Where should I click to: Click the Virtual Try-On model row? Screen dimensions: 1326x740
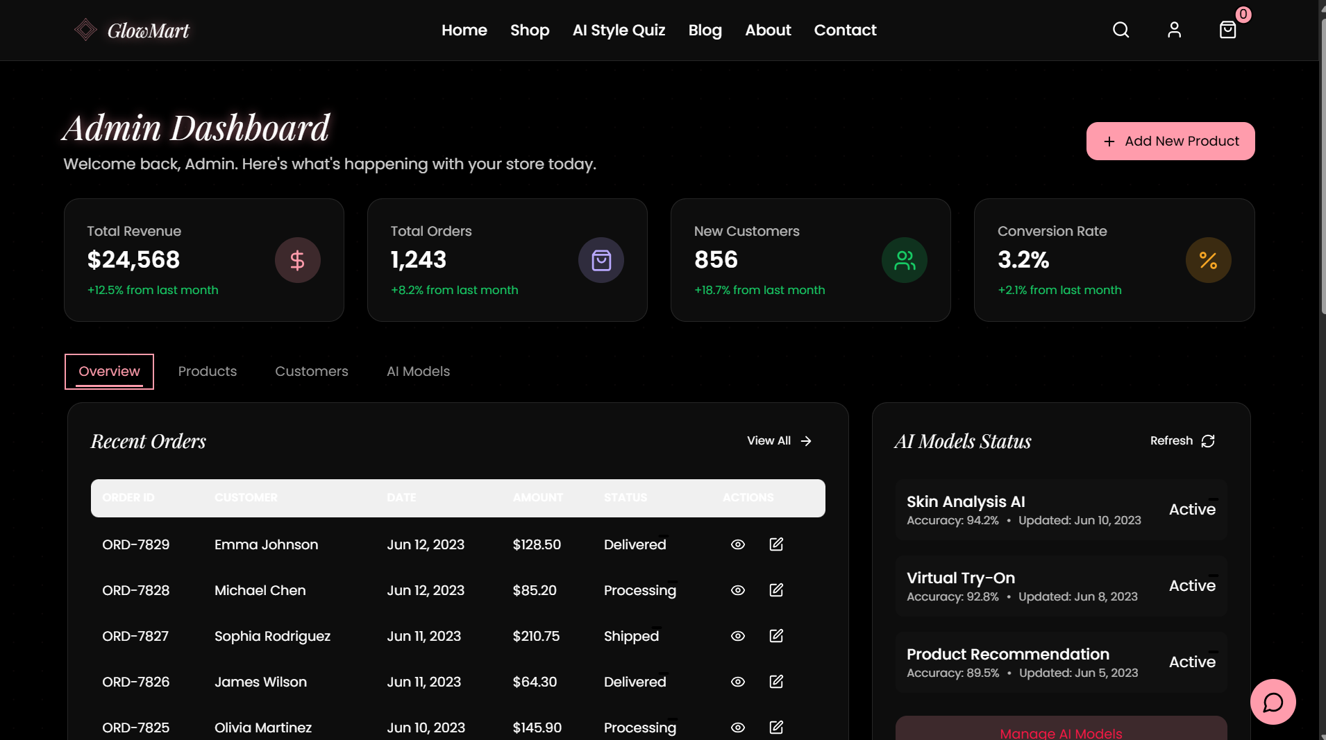(x=1061, y=586)
